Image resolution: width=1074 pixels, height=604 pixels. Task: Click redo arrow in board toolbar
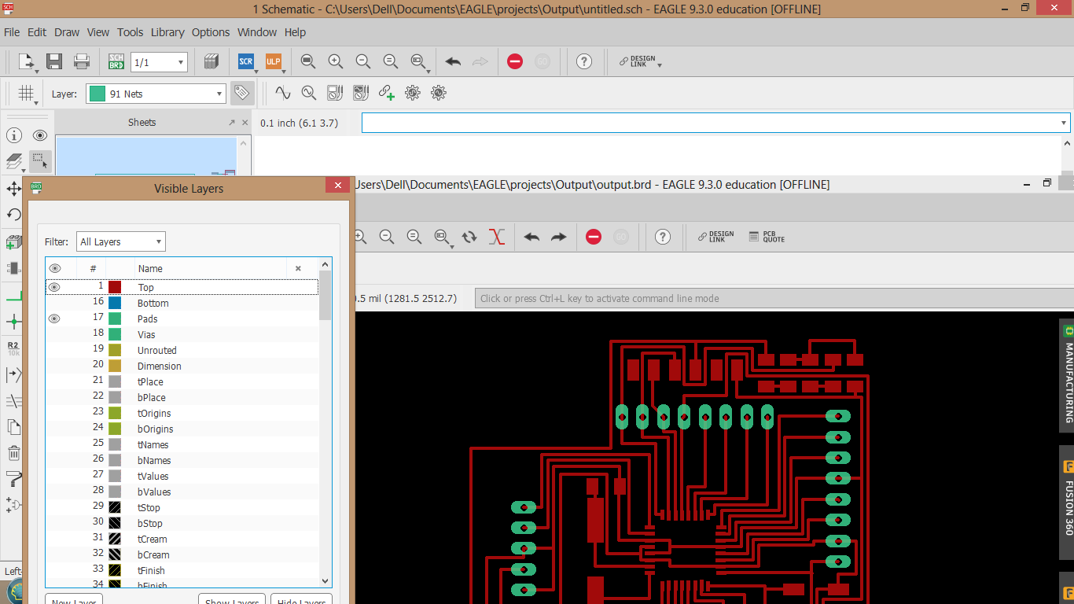tap(558, 237)
